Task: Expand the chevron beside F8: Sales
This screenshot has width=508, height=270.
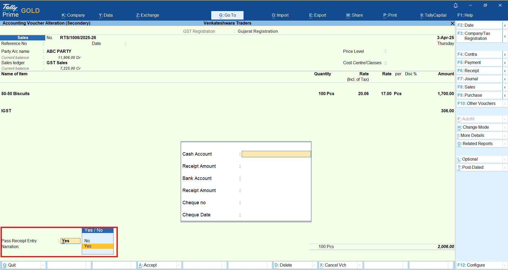Action: coord(505,87)
